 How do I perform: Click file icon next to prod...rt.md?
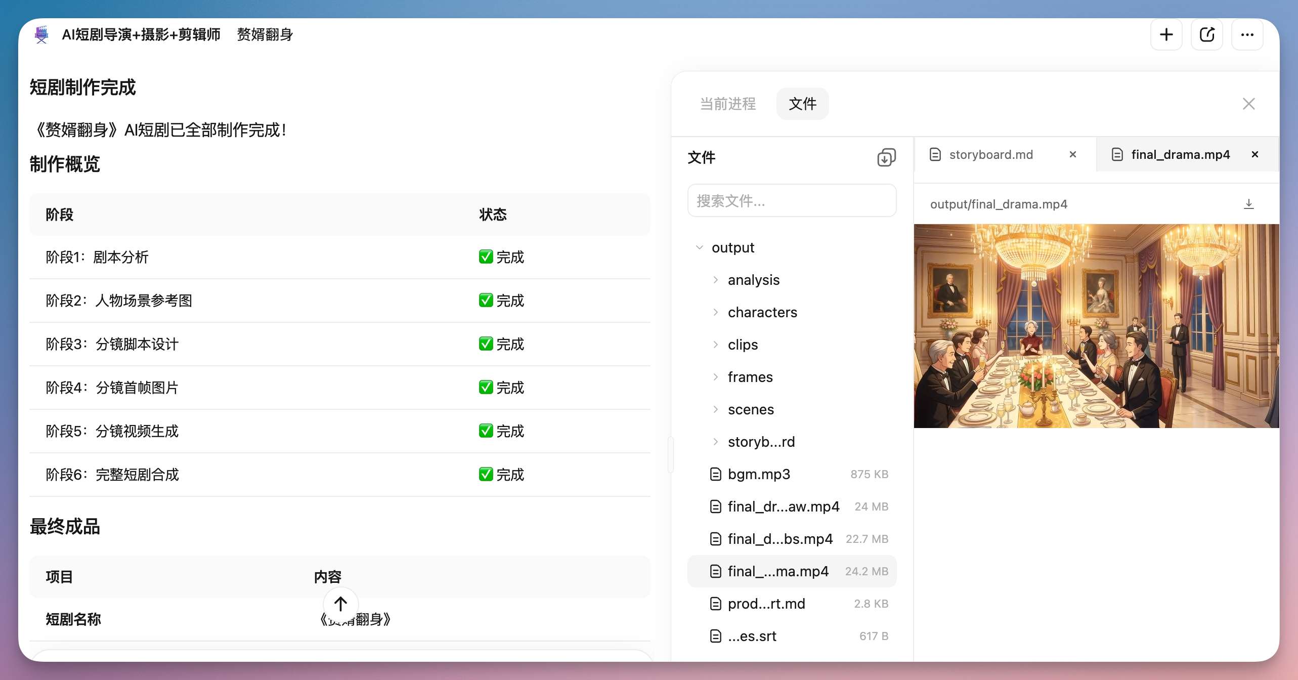[x=716, y=604]
